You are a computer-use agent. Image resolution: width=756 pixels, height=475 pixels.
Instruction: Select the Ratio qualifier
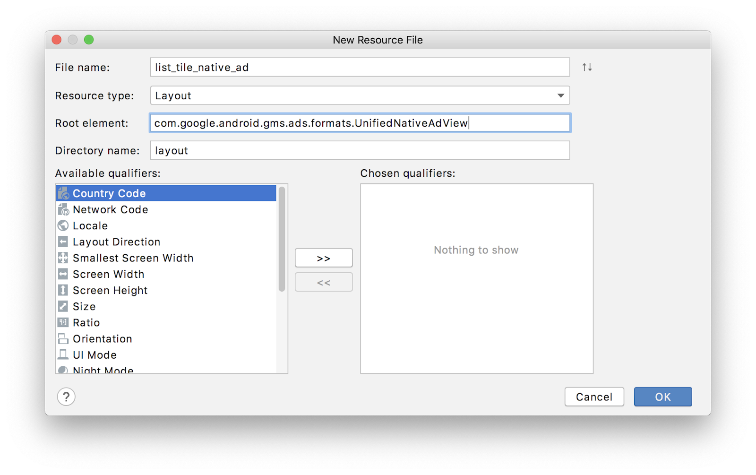point(86,323)
